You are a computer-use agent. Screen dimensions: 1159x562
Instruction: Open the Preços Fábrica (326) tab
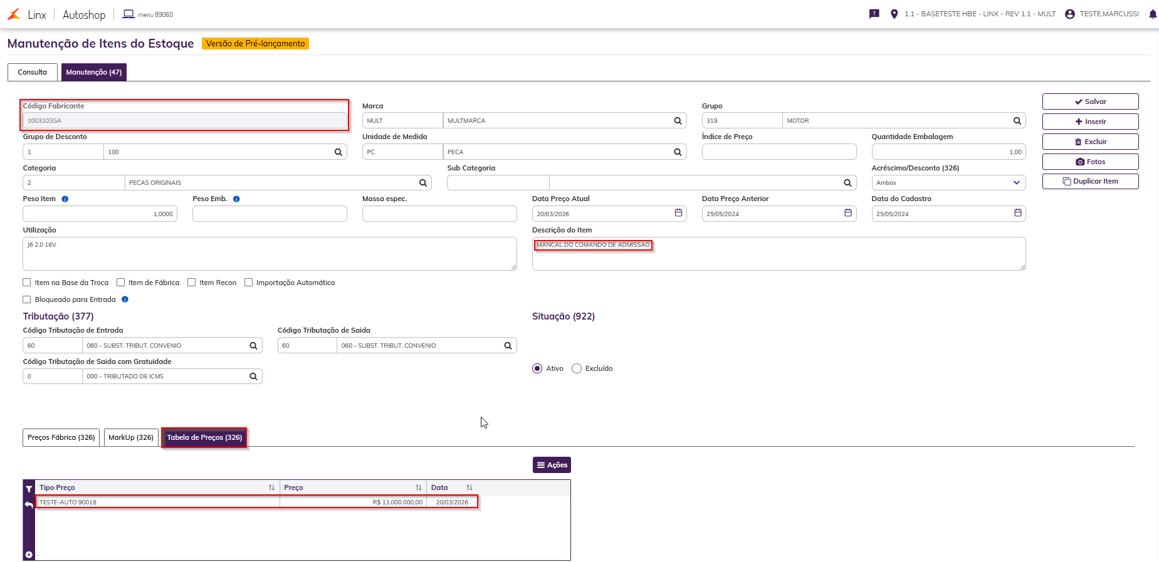coord(61,437)
